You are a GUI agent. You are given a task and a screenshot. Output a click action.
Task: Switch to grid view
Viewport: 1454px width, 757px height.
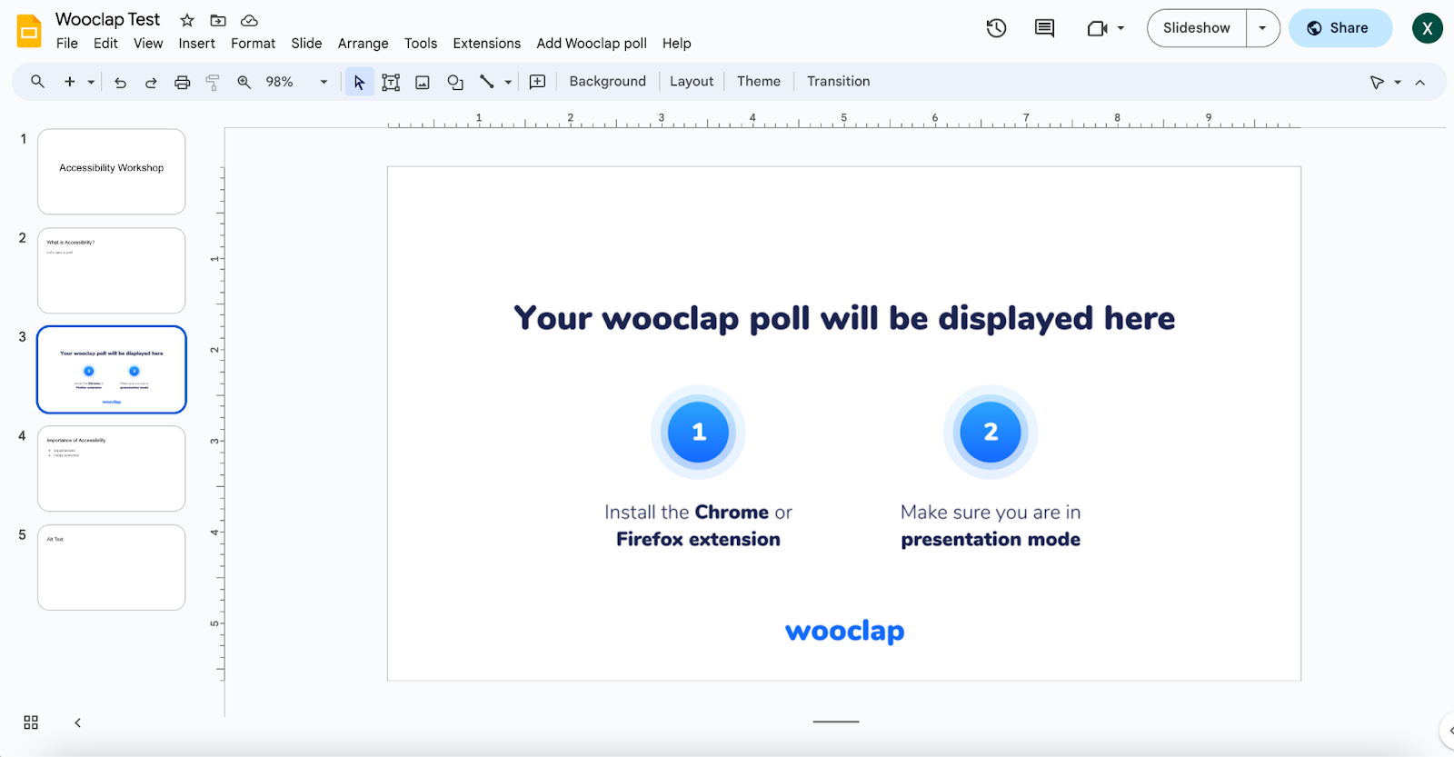tap(31, 722)
